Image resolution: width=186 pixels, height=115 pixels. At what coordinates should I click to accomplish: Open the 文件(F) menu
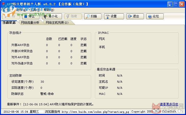[8, 10]
